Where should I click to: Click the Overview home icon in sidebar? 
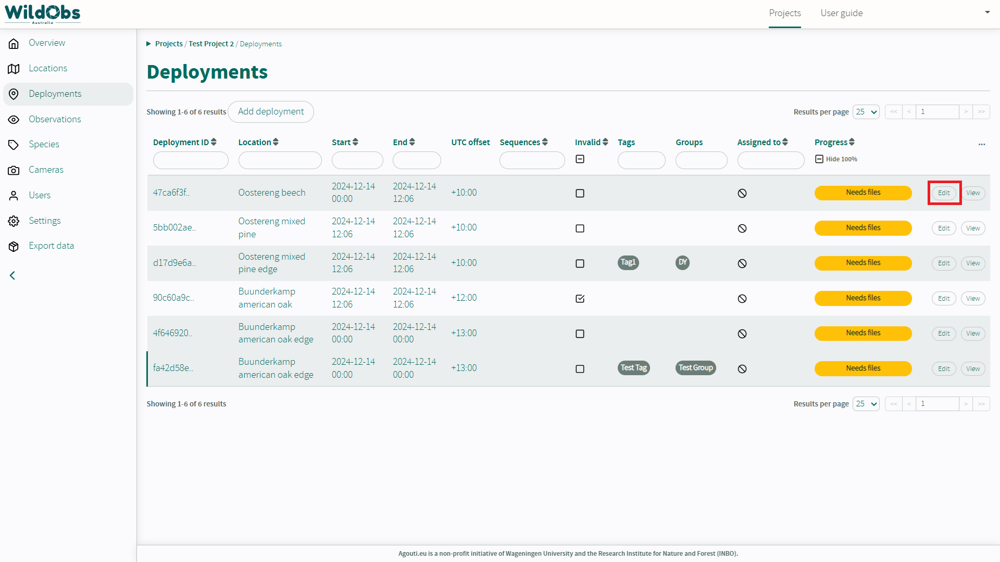[x=14, y=43]
